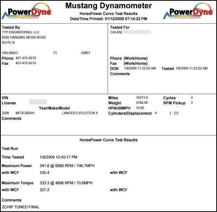This screenshot has height=212, width=217.
Task: Select the WCF power value 335.4
Action: [44, 173]
